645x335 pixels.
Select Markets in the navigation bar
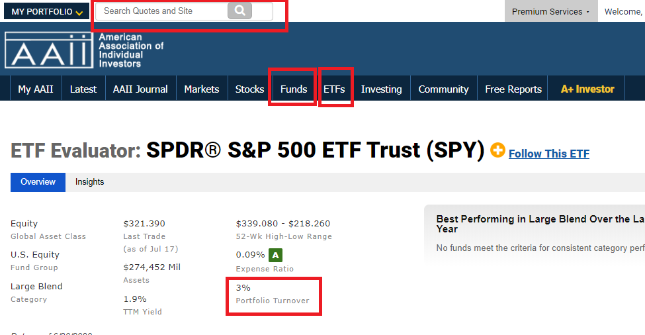[x=202, y=89]
